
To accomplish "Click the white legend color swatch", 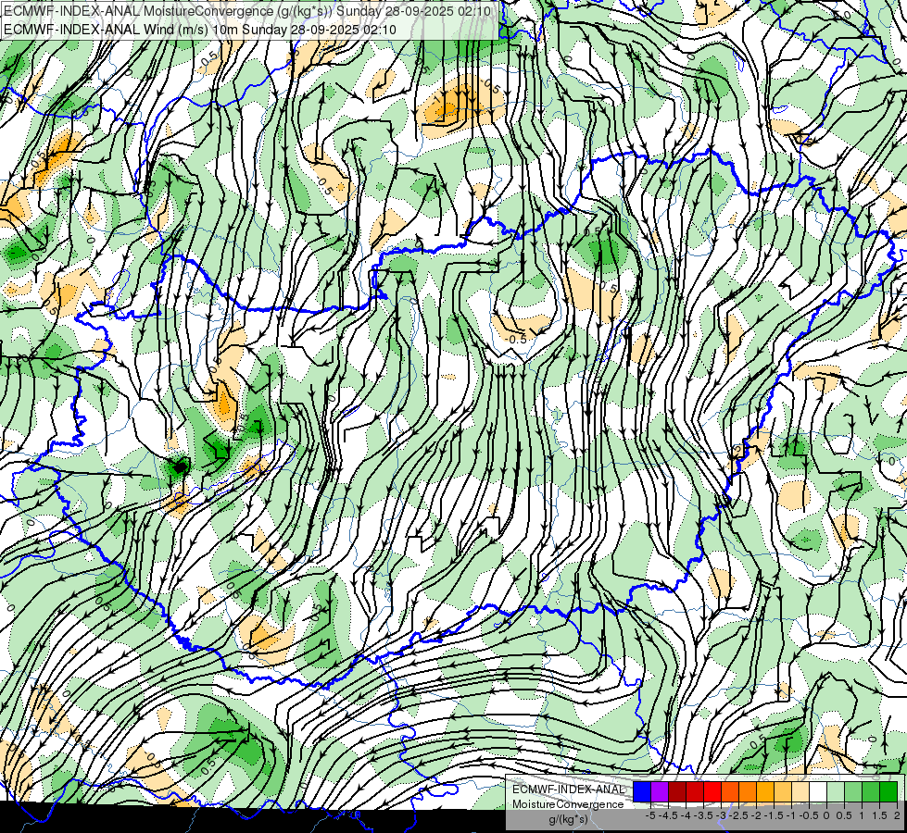I will click(818, 792).
